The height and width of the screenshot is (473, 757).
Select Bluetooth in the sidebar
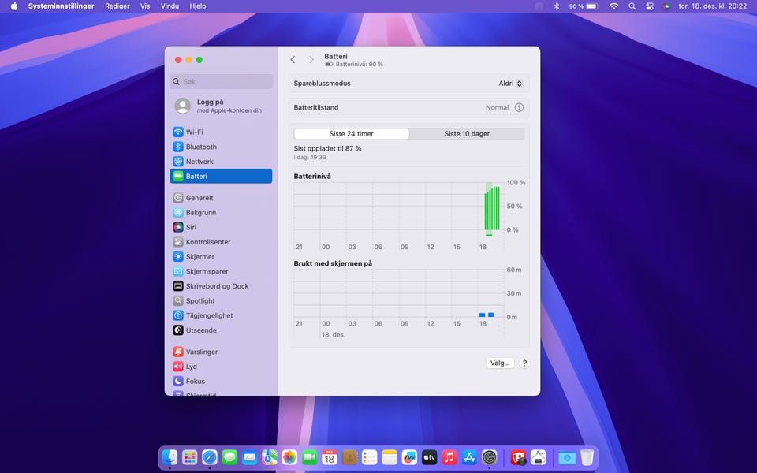coord(201,147)
